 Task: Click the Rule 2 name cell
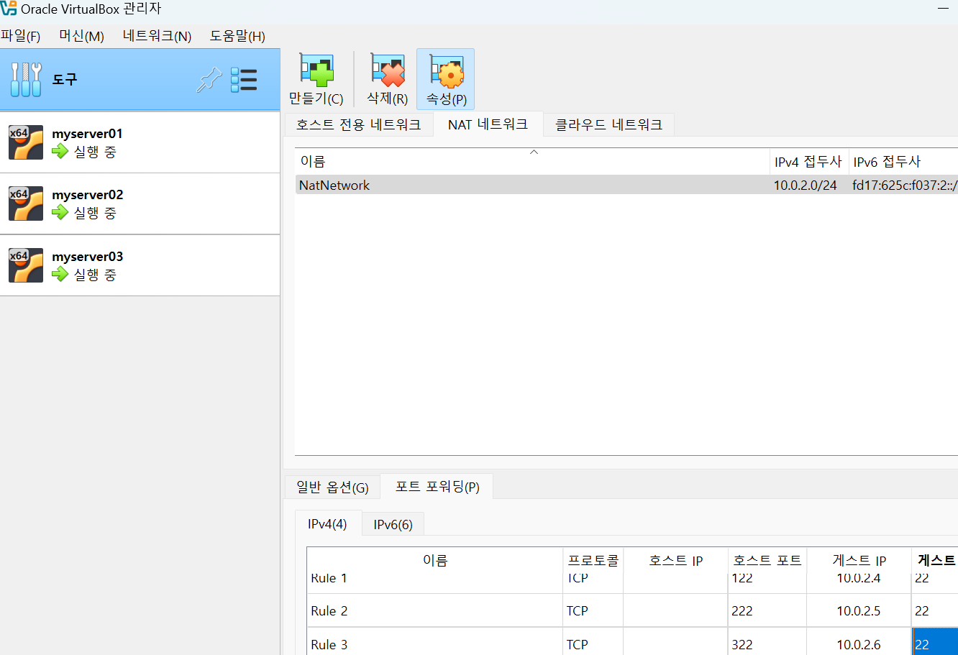435,610
